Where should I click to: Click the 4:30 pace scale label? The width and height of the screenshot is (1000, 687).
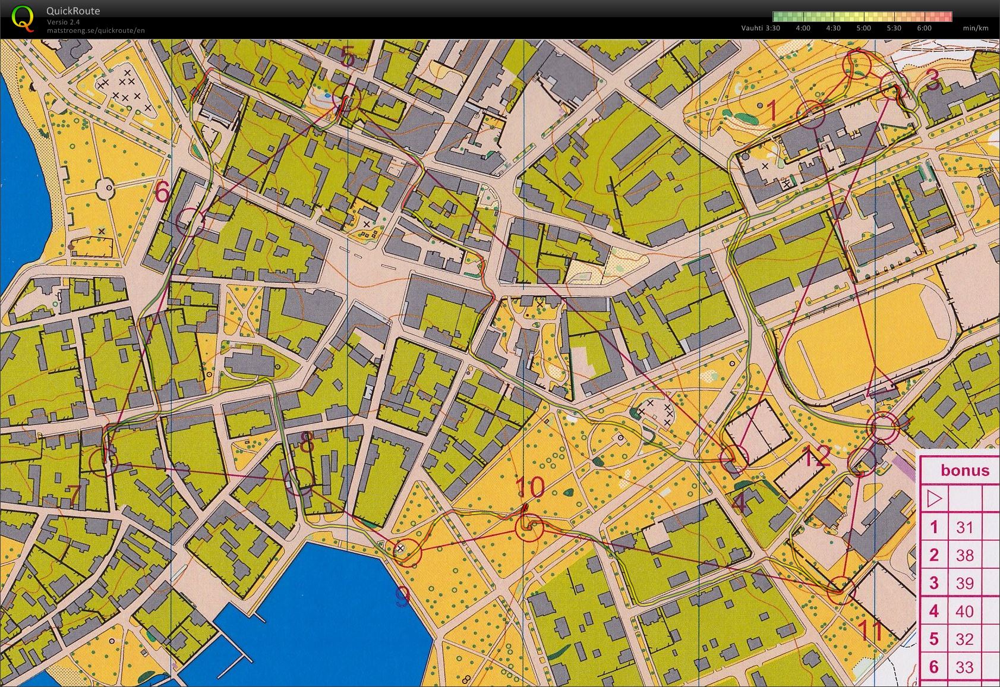833,28
